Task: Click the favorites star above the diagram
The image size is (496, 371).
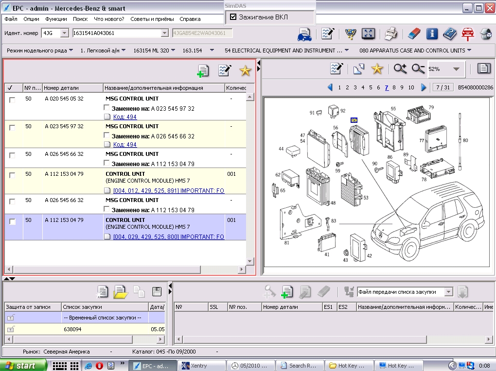Action: click(377, 68)
